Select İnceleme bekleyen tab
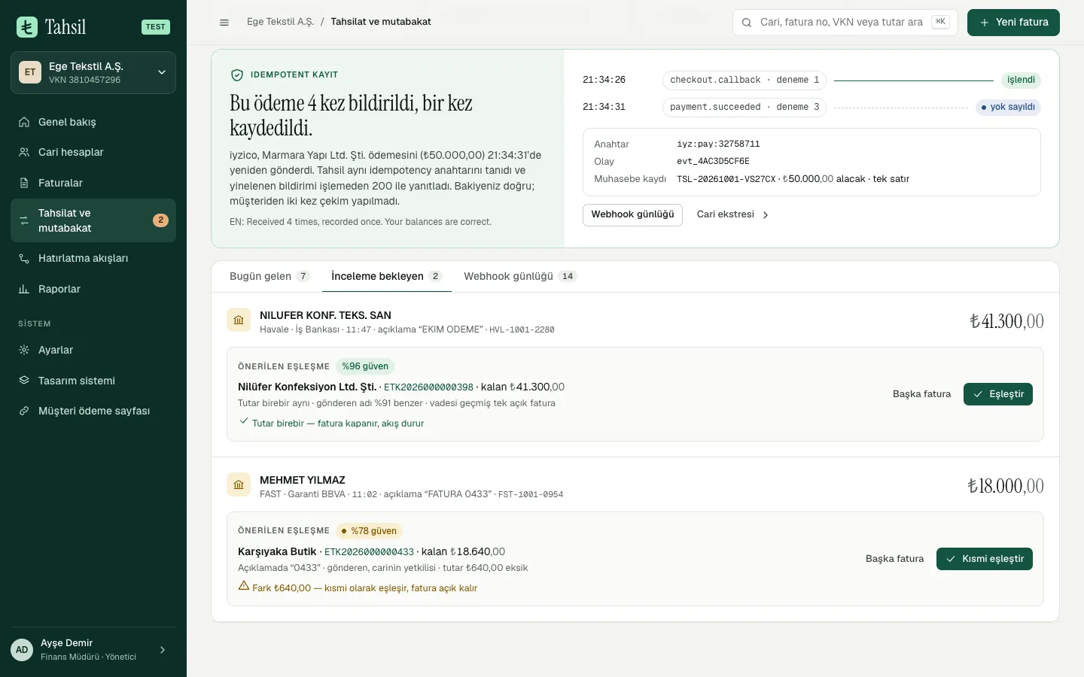Image resolution: width=1084 pixels, height=677 pixels. pos(387,276)
